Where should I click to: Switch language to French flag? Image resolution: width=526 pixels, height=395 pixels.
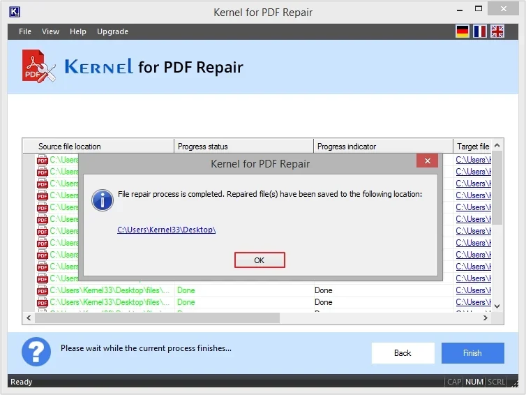[x=480, y=31]
